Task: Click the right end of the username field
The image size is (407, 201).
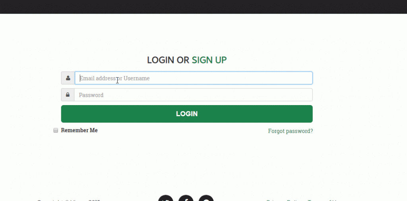Action: (x=306, y=78)
